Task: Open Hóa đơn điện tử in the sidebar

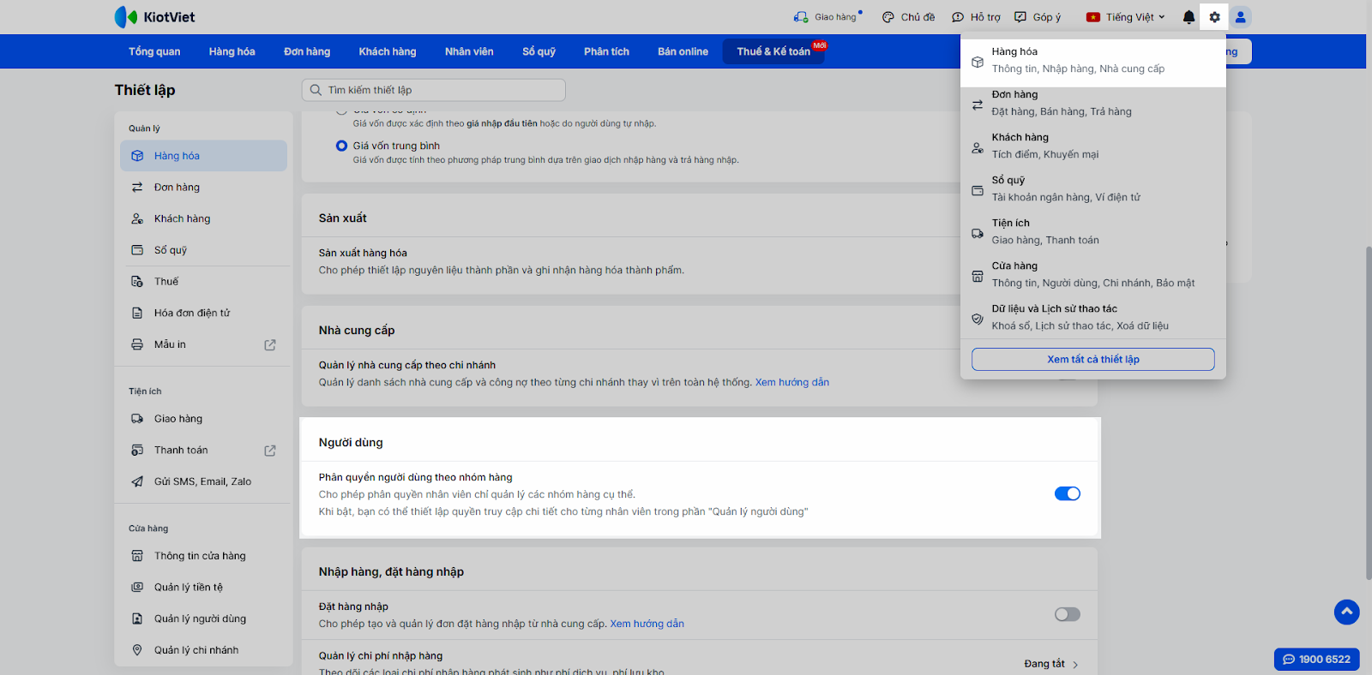Action: tap(203, 313)
